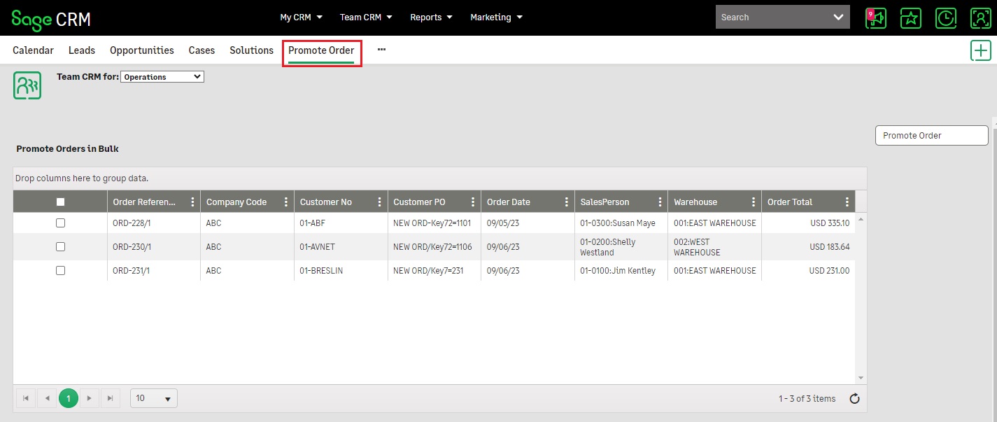Advance to the next page with the arrow
Viewport: 997px width, 422px height.
tap(90, 398)
